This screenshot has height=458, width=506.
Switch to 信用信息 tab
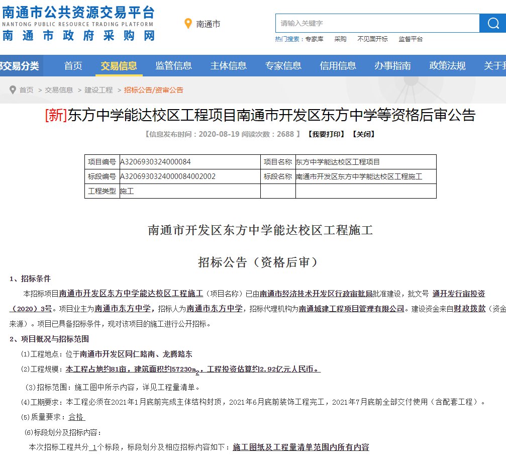pyautogui.click(x=338, y=66)
